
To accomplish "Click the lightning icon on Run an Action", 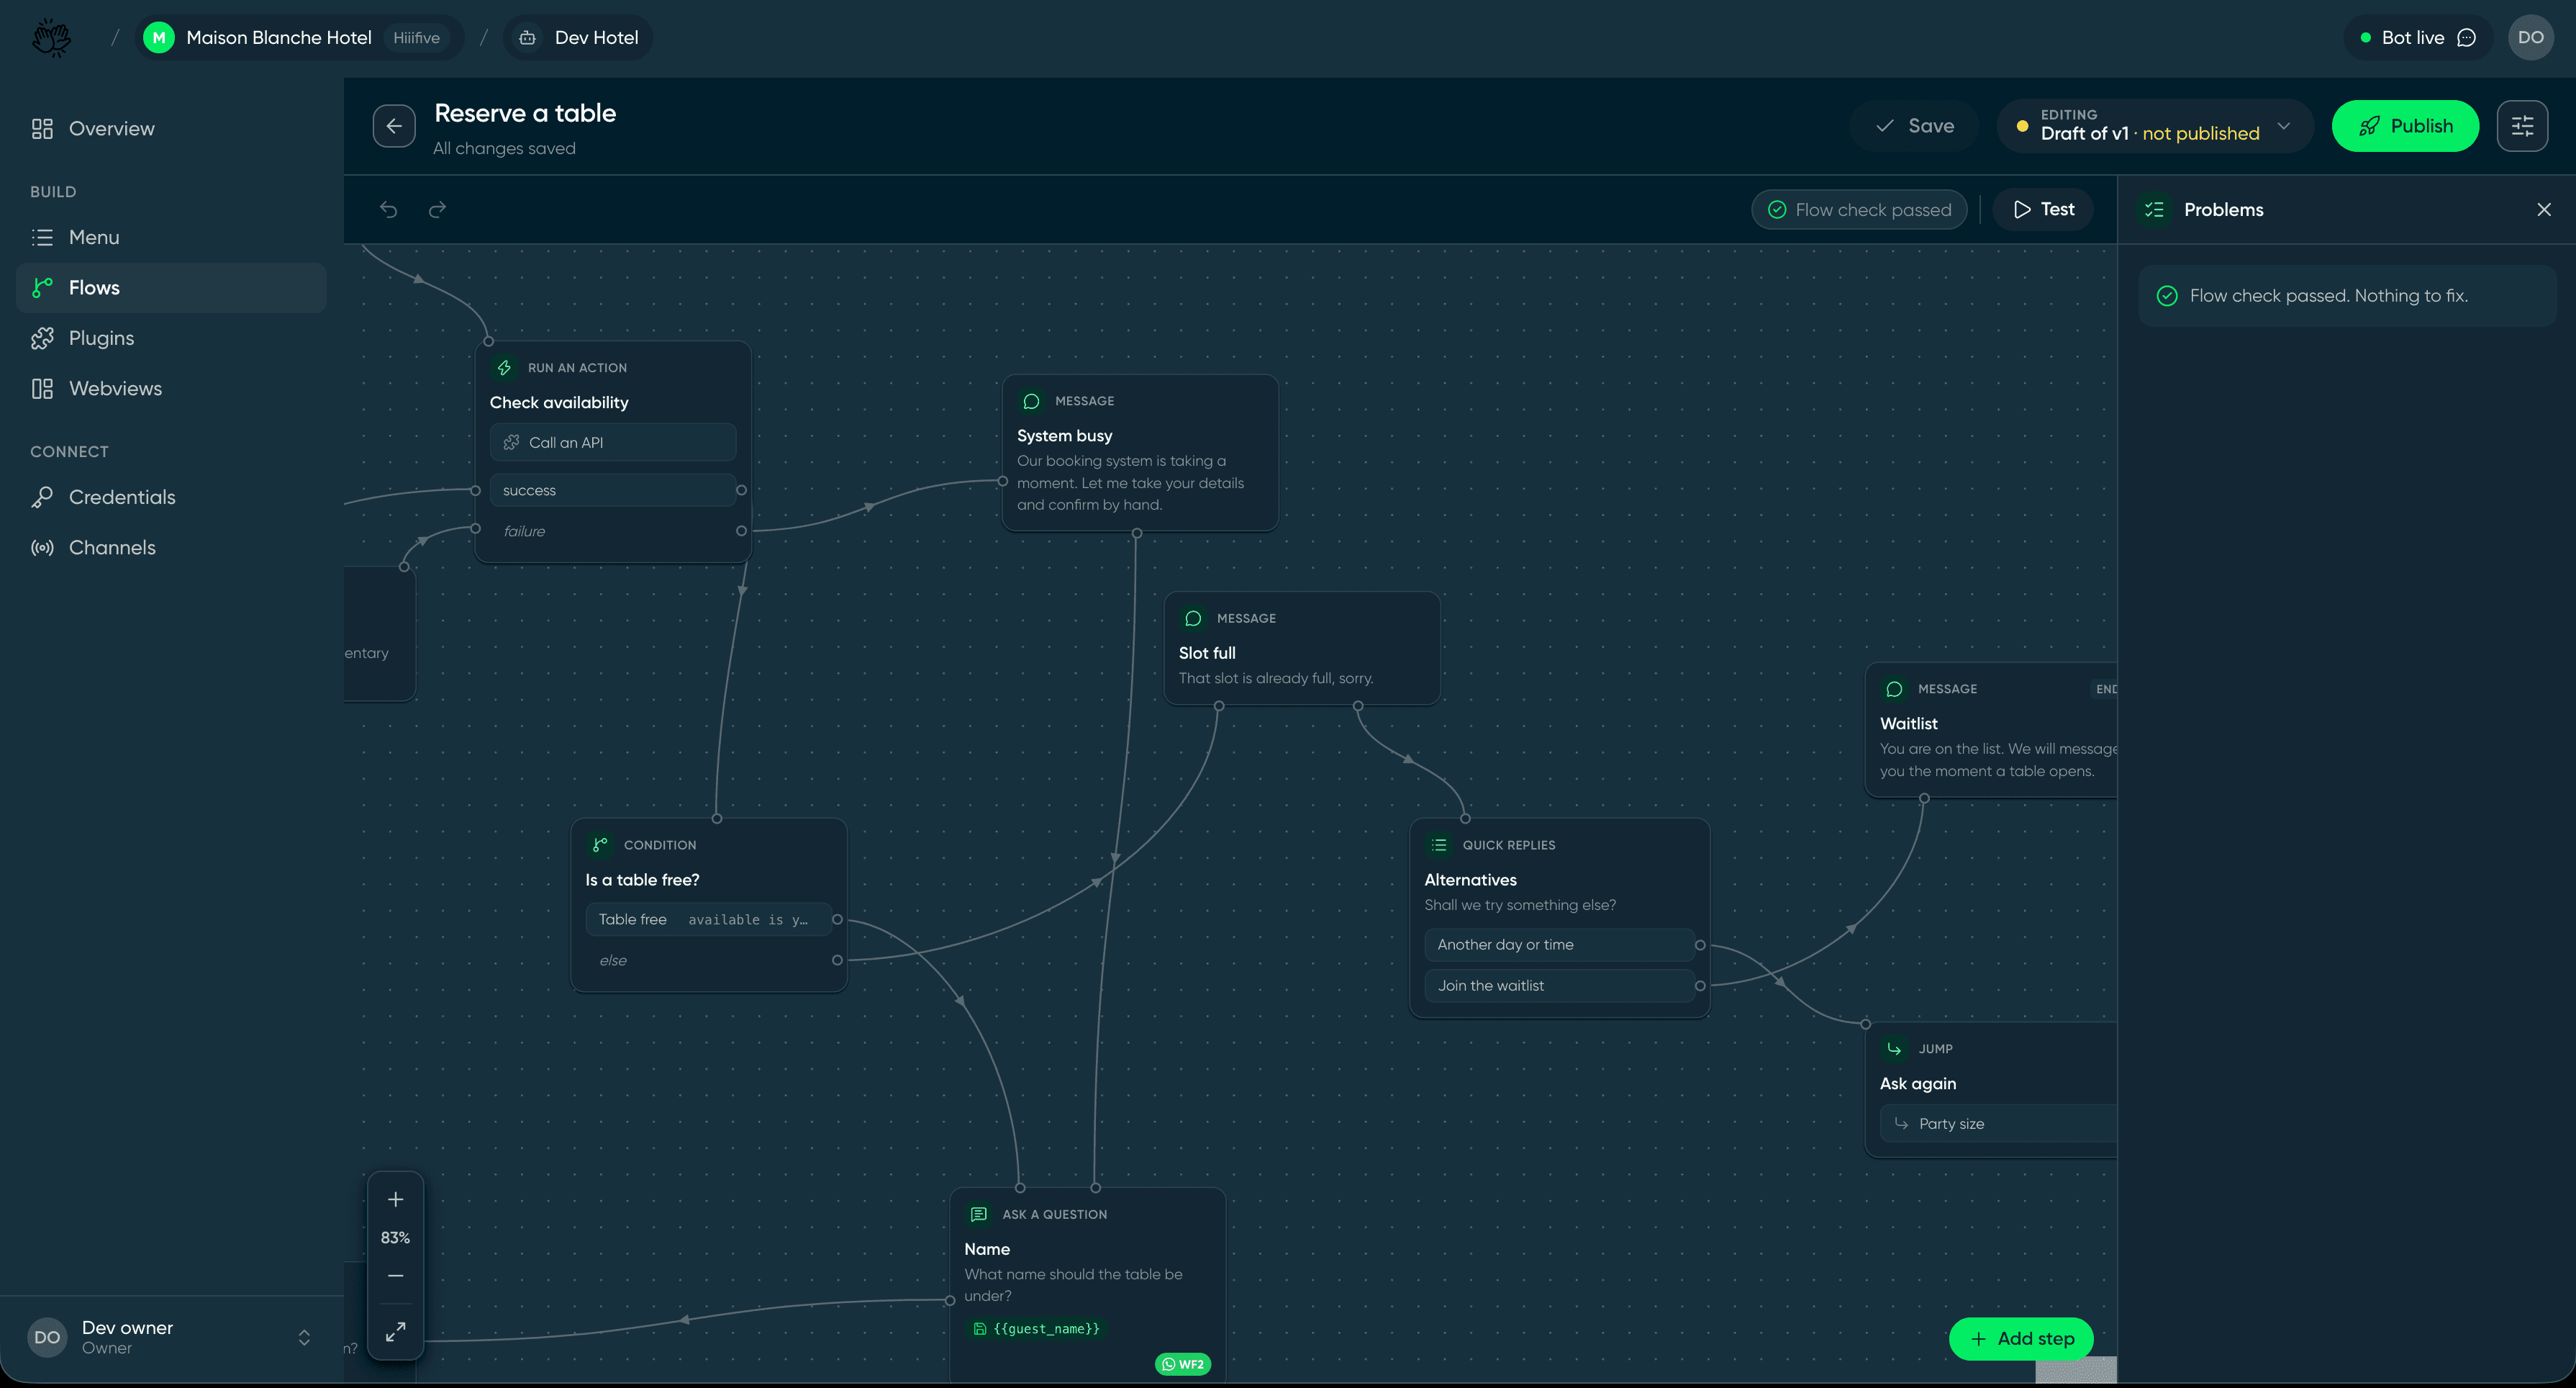I will [x=504, y=369].
